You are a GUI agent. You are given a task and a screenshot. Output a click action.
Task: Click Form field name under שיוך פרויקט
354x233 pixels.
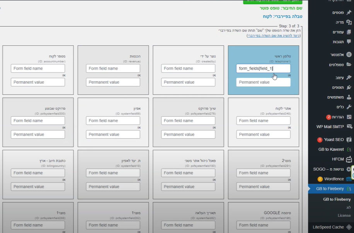pos(188,121)
